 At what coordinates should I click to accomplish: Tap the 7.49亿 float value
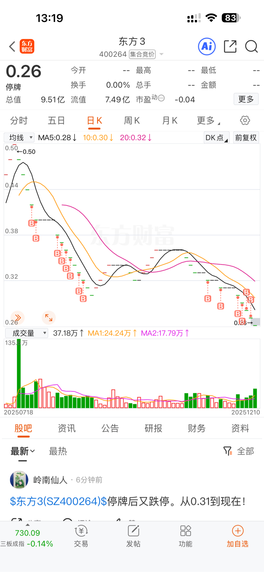pyautogui.click(x=118, y=100)
